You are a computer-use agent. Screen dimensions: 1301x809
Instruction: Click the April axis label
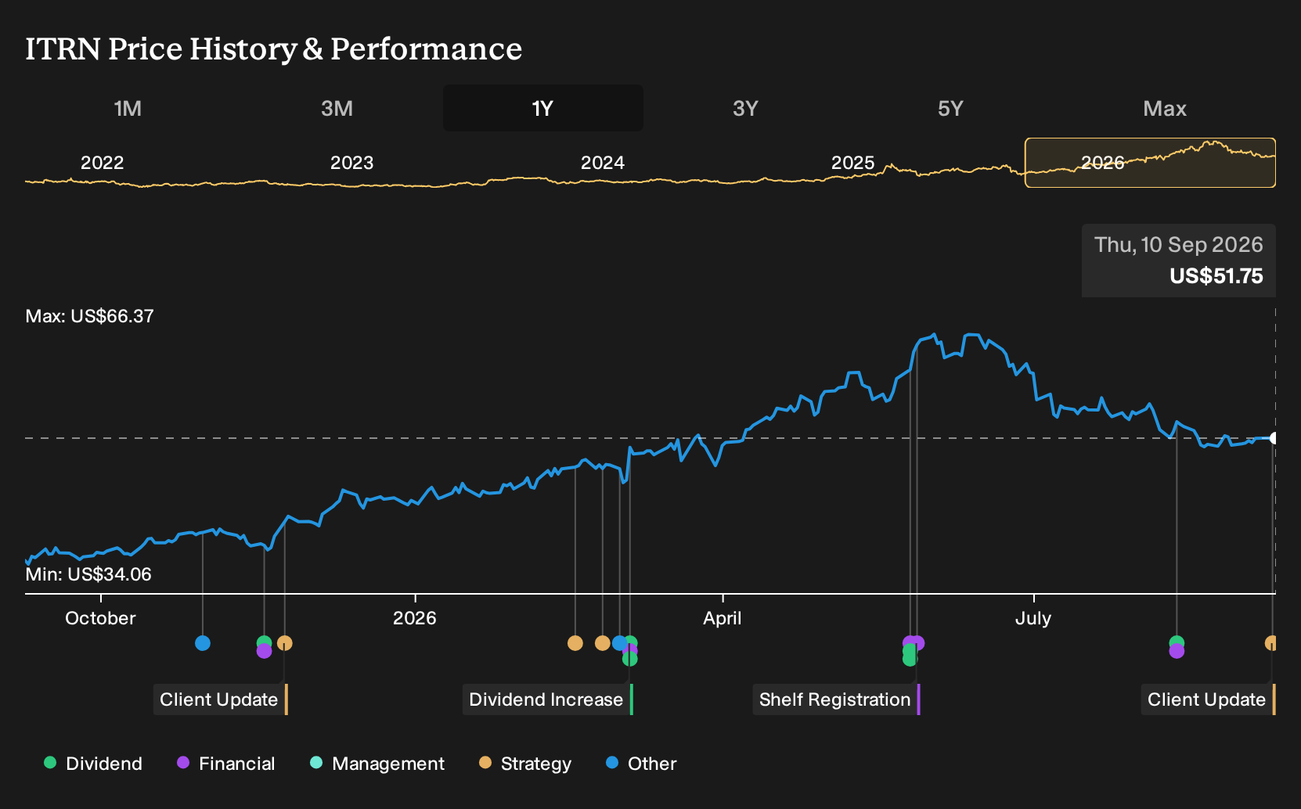722,618
